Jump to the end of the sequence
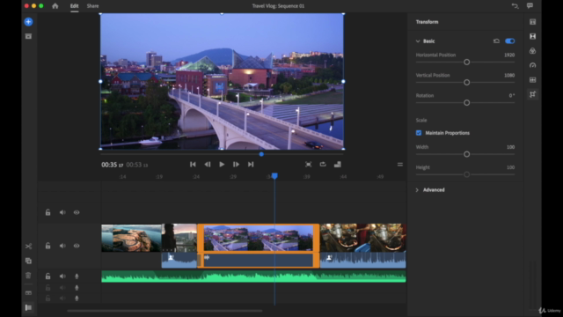Image resolution: width=563 pixels, height=317 pixels. pyautogui.click(x=251, y=165)
